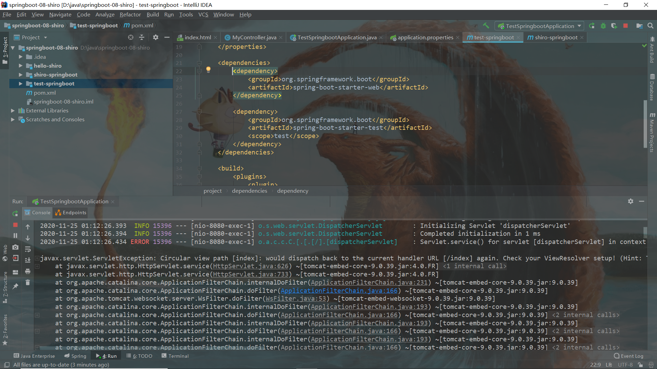Open the ApplicationFilterChain.java:166 highlighted link
The image size is (657, 369).
point(339,291)
